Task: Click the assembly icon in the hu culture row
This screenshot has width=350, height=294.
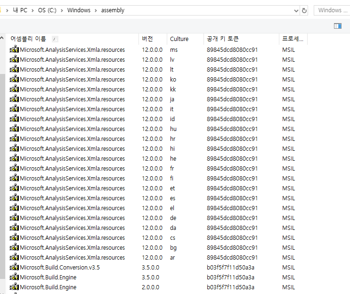Action: click(x=14, y=129)
